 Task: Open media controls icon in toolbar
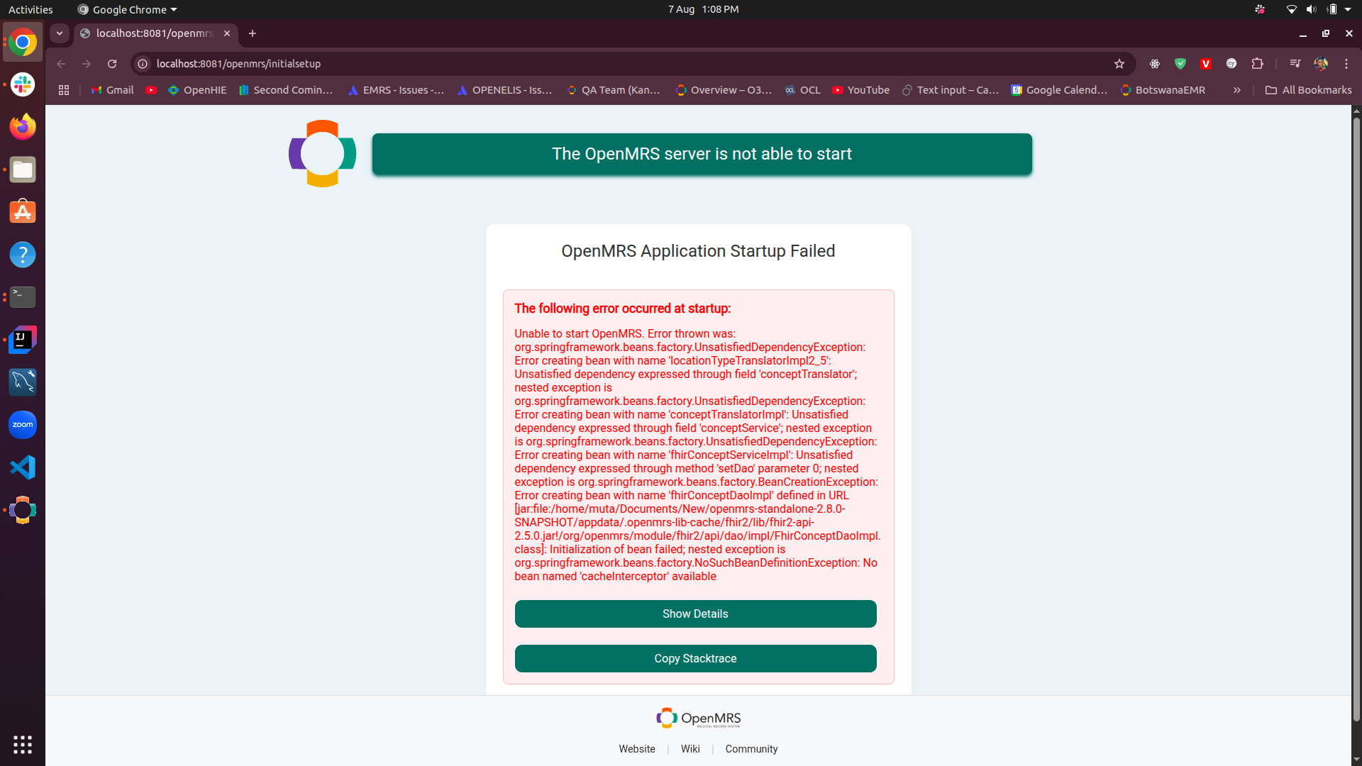coord(1295,64)
